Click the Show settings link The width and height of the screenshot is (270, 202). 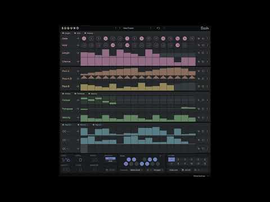coord(199,176)
